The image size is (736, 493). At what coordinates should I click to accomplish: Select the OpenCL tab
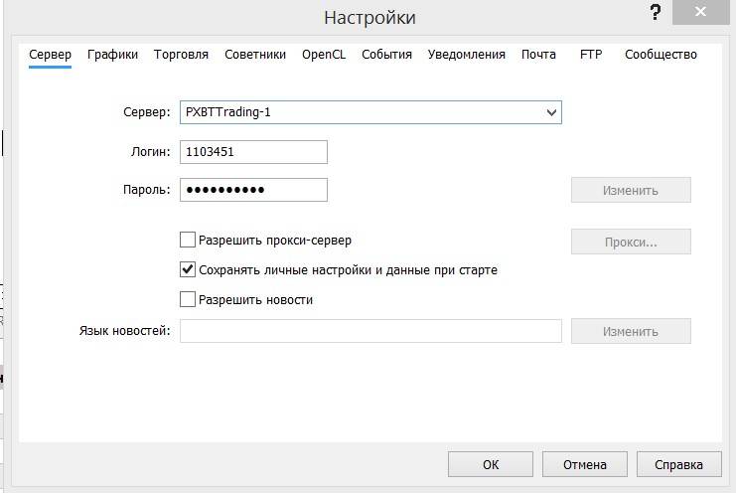[x=324, y=55]
